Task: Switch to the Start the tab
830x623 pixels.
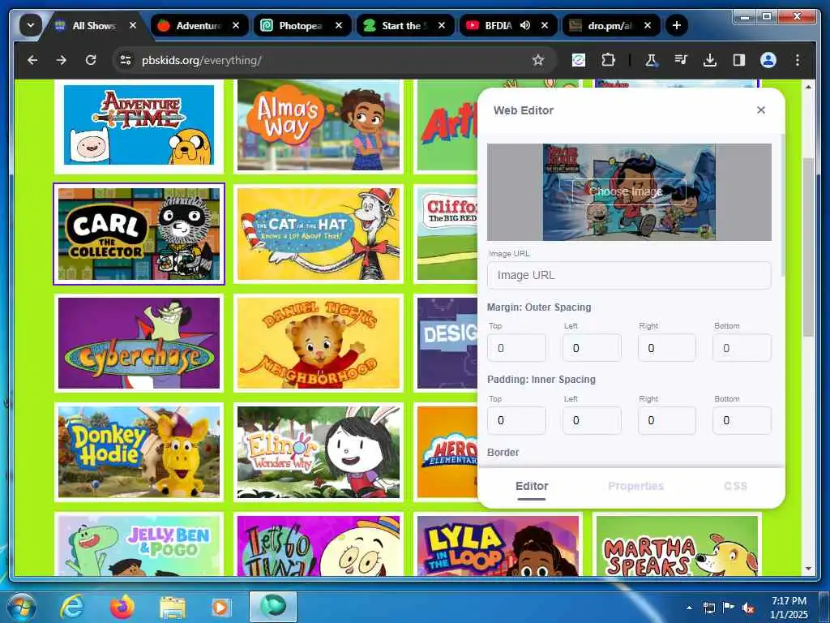Action: click(404, 25)
